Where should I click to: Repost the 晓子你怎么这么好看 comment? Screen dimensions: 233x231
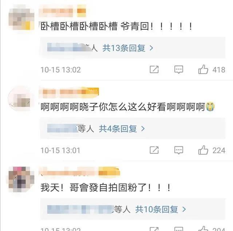[154, 150]
